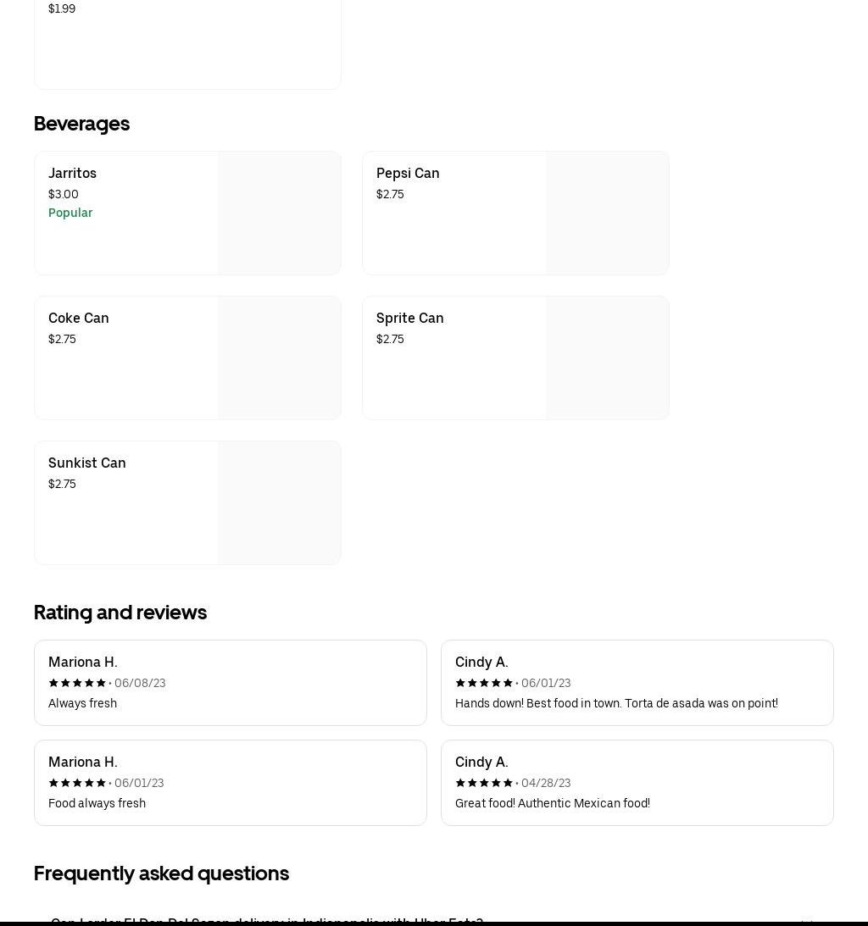This screenshot has width=868, height=926.
Task: Click the Sunkist Can image placeholder
Action: click(x=279, y=502)
